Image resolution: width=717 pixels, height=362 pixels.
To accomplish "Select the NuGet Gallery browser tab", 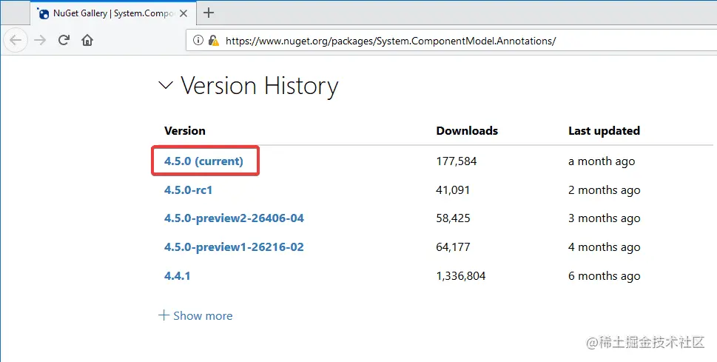I will coord(111,13).
